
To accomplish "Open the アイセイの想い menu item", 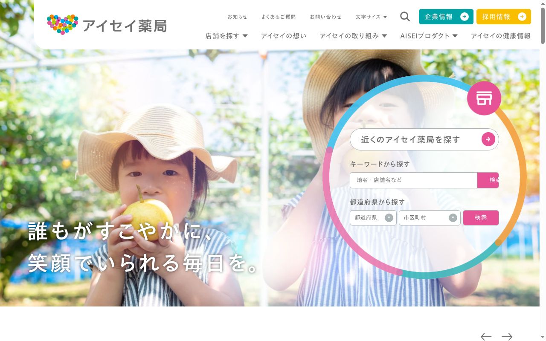I will [284, 36].
